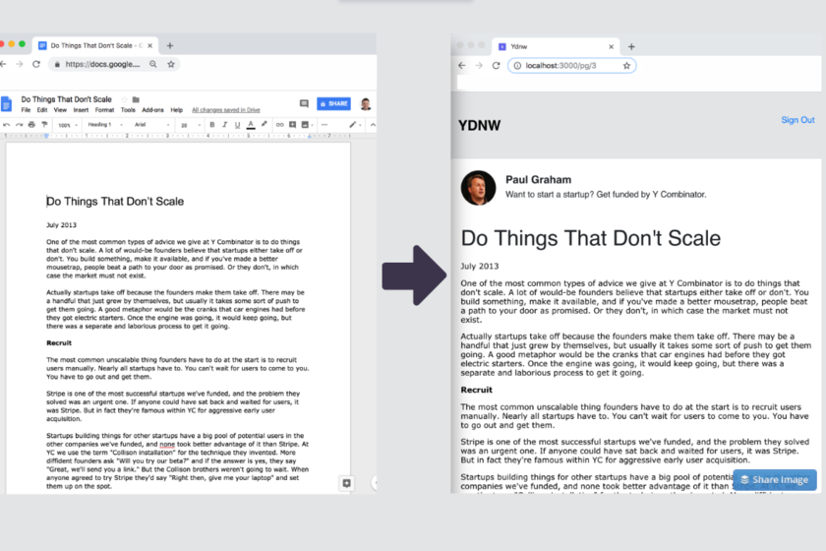The height and width of the screenshot is (551, 826).
Task: Open the highlight color tool
Action: pyautogui.click(x=264, y=124)
